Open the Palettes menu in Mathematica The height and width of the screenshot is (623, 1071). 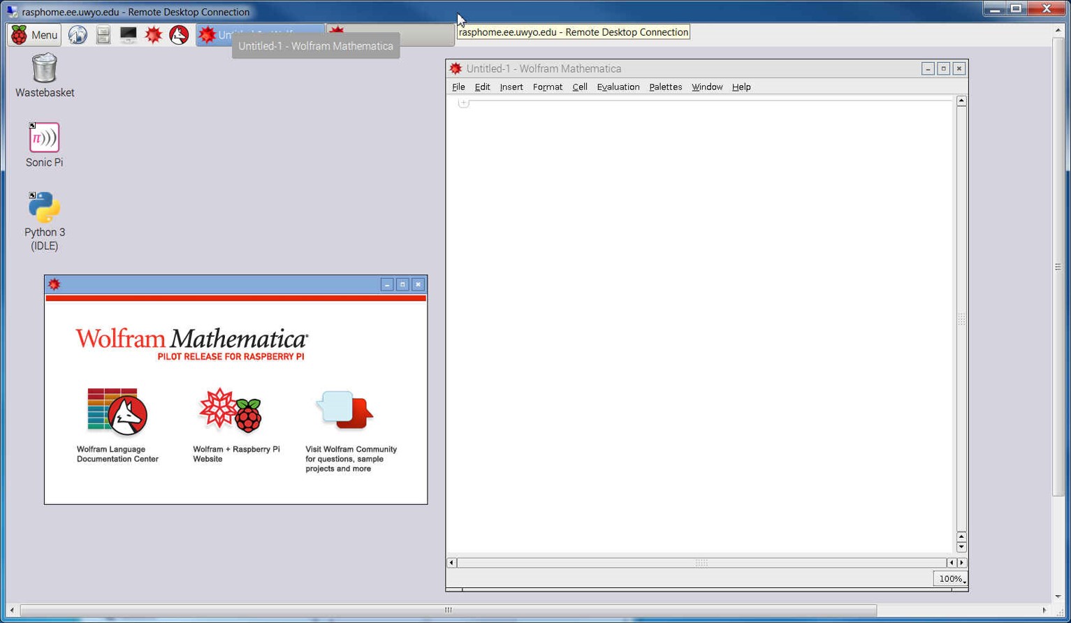tap(665, 87)
